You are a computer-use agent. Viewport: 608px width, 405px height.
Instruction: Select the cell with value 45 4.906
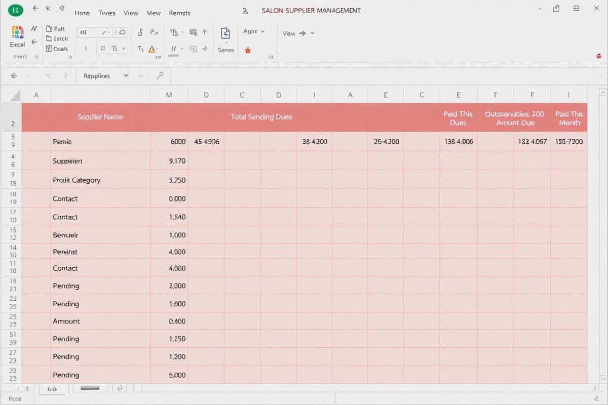[206, 142]
